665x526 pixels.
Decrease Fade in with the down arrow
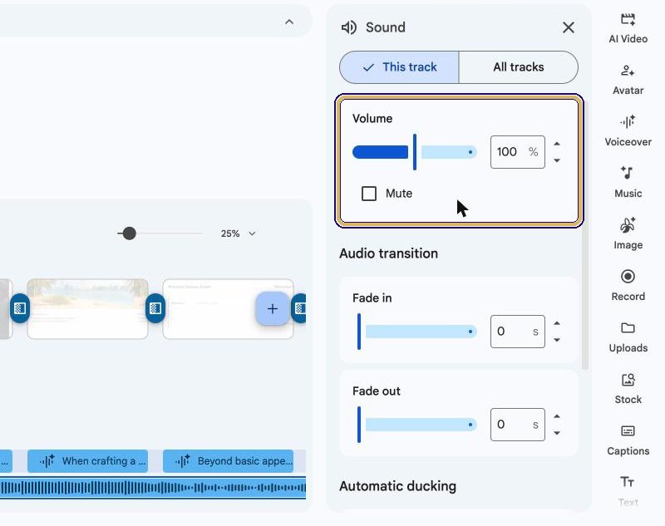557,340
